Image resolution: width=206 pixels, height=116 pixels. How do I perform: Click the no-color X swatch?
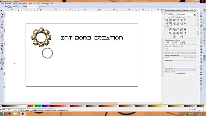pyautogui.click(x=1, y=106)
